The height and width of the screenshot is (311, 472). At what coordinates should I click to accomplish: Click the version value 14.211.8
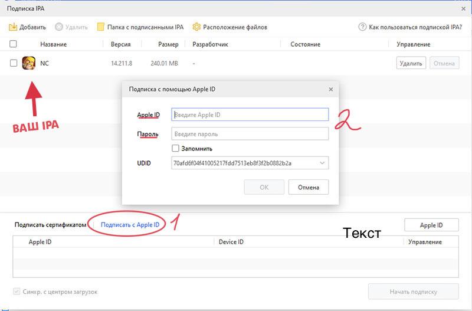coord(122,63)
